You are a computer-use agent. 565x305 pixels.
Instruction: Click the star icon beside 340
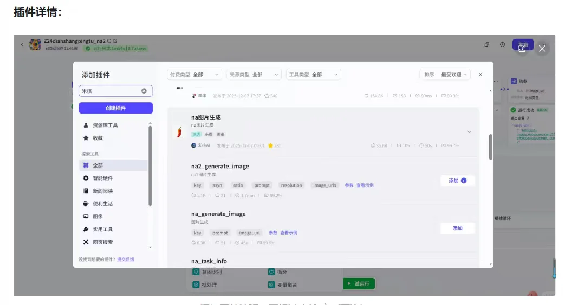pyautogui.click(x=267, y=96)
